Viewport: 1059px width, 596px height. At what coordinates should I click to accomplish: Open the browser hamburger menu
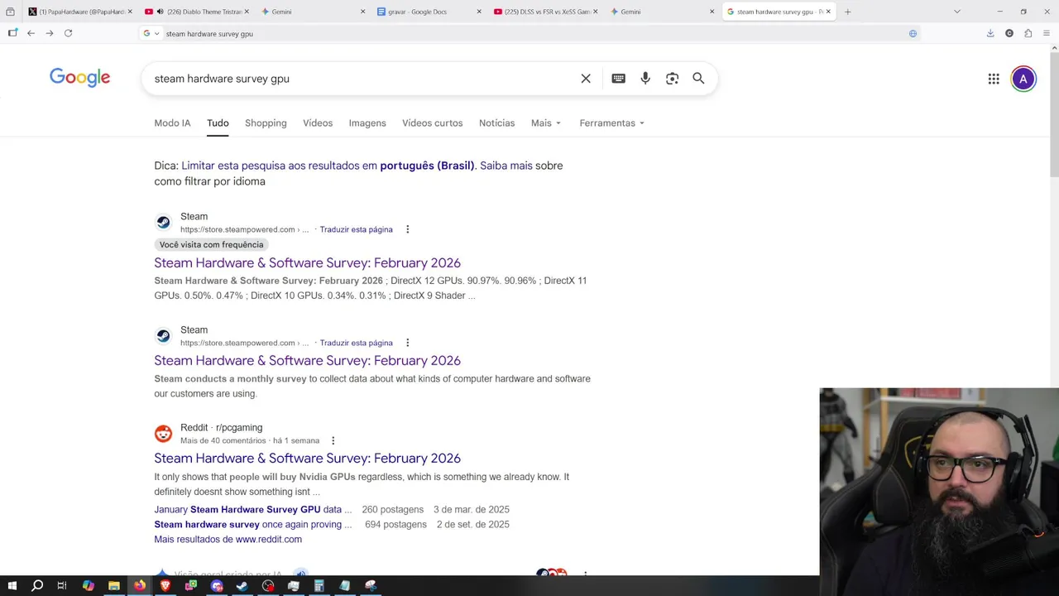click(1047, 33)
